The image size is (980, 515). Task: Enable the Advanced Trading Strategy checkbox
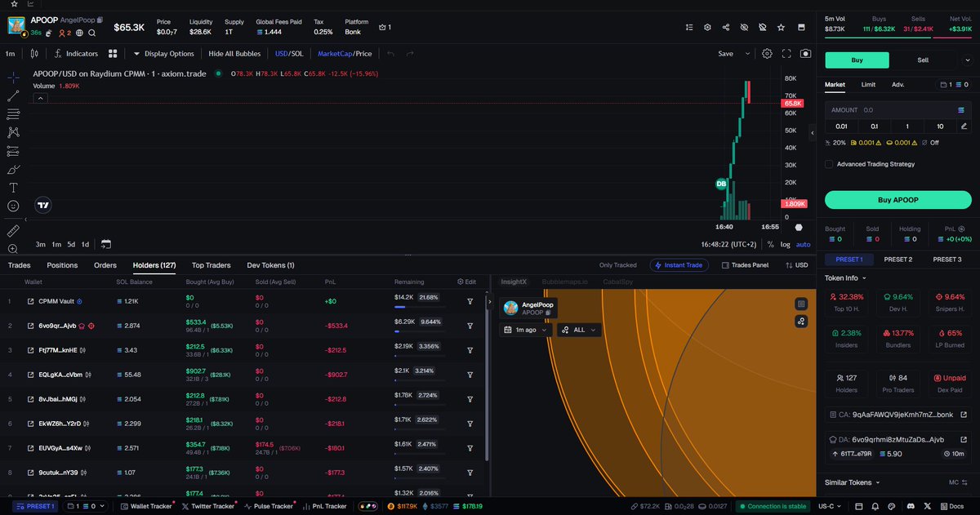(829, 164)
